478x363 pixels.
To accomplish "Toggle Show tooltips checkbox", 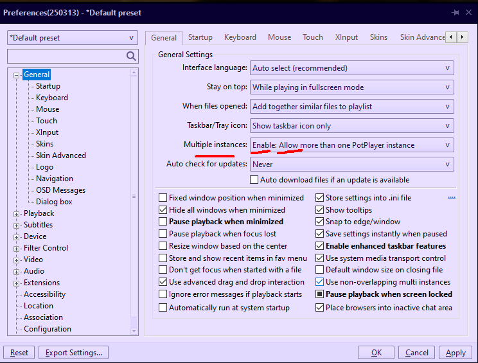I will [x=319, y=210].
